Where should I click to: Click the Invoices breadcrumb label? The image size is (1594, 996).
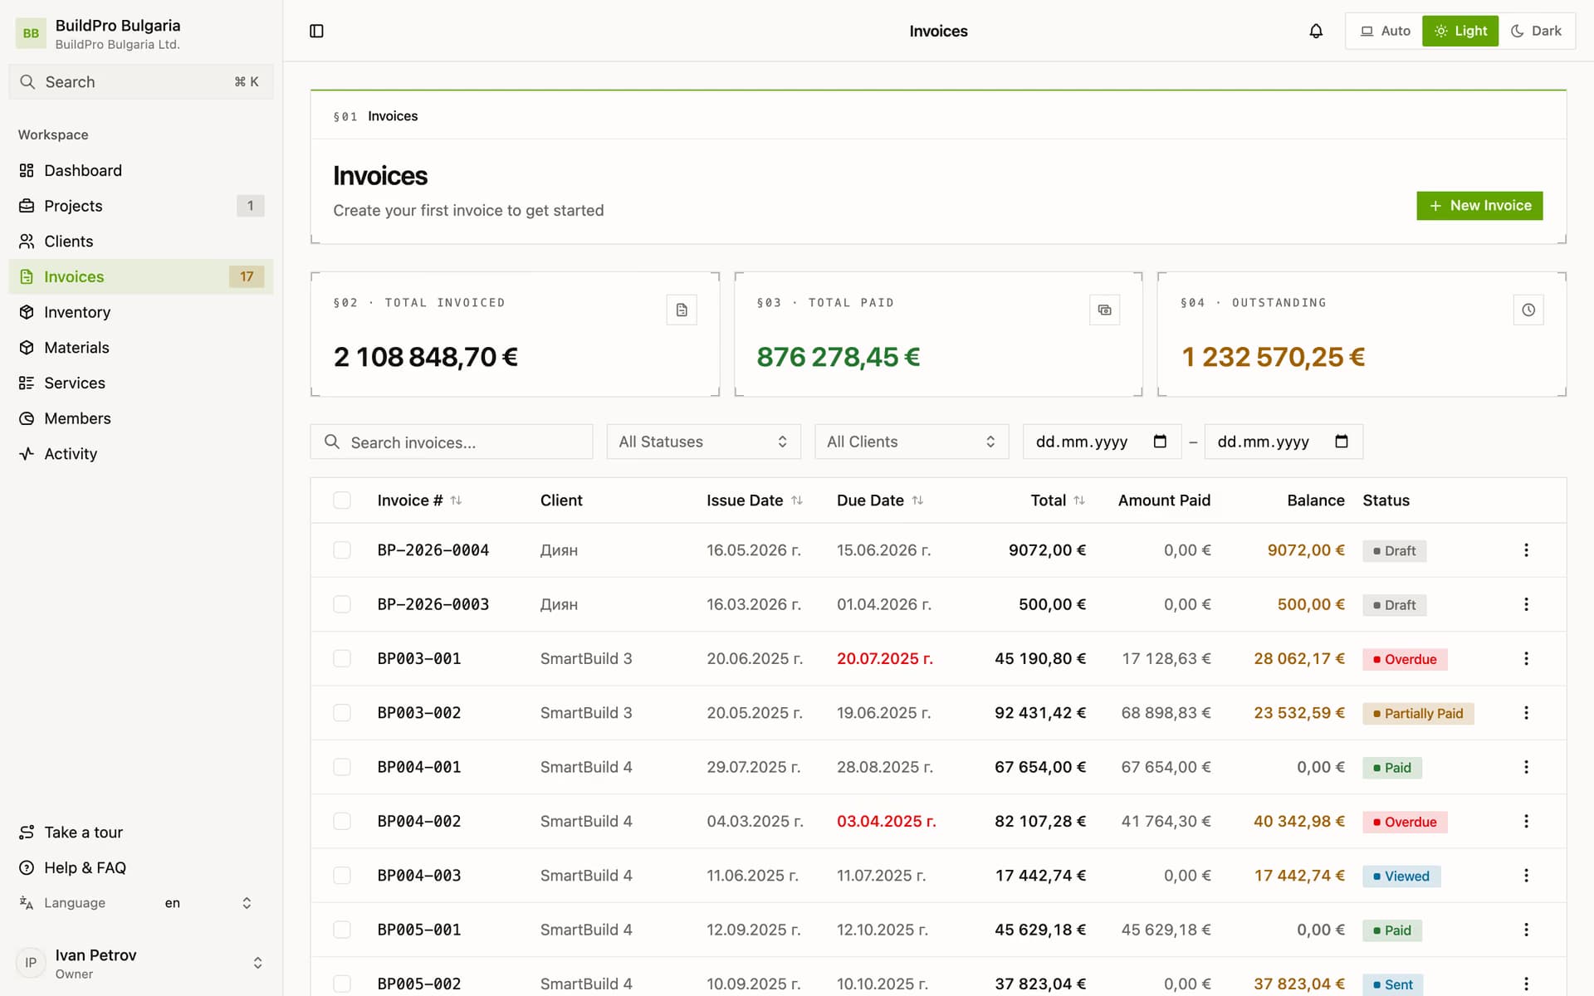point(393,116)
